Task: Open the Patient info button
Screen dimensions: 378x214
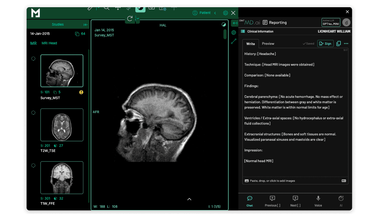Action: point(201,13)
